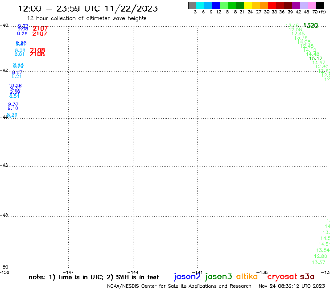The width and height of the screenshot is (330, 290).
Task: Click the cyan swatch in the legend bar
Action: pyautogui.click(x=200, y=5)
